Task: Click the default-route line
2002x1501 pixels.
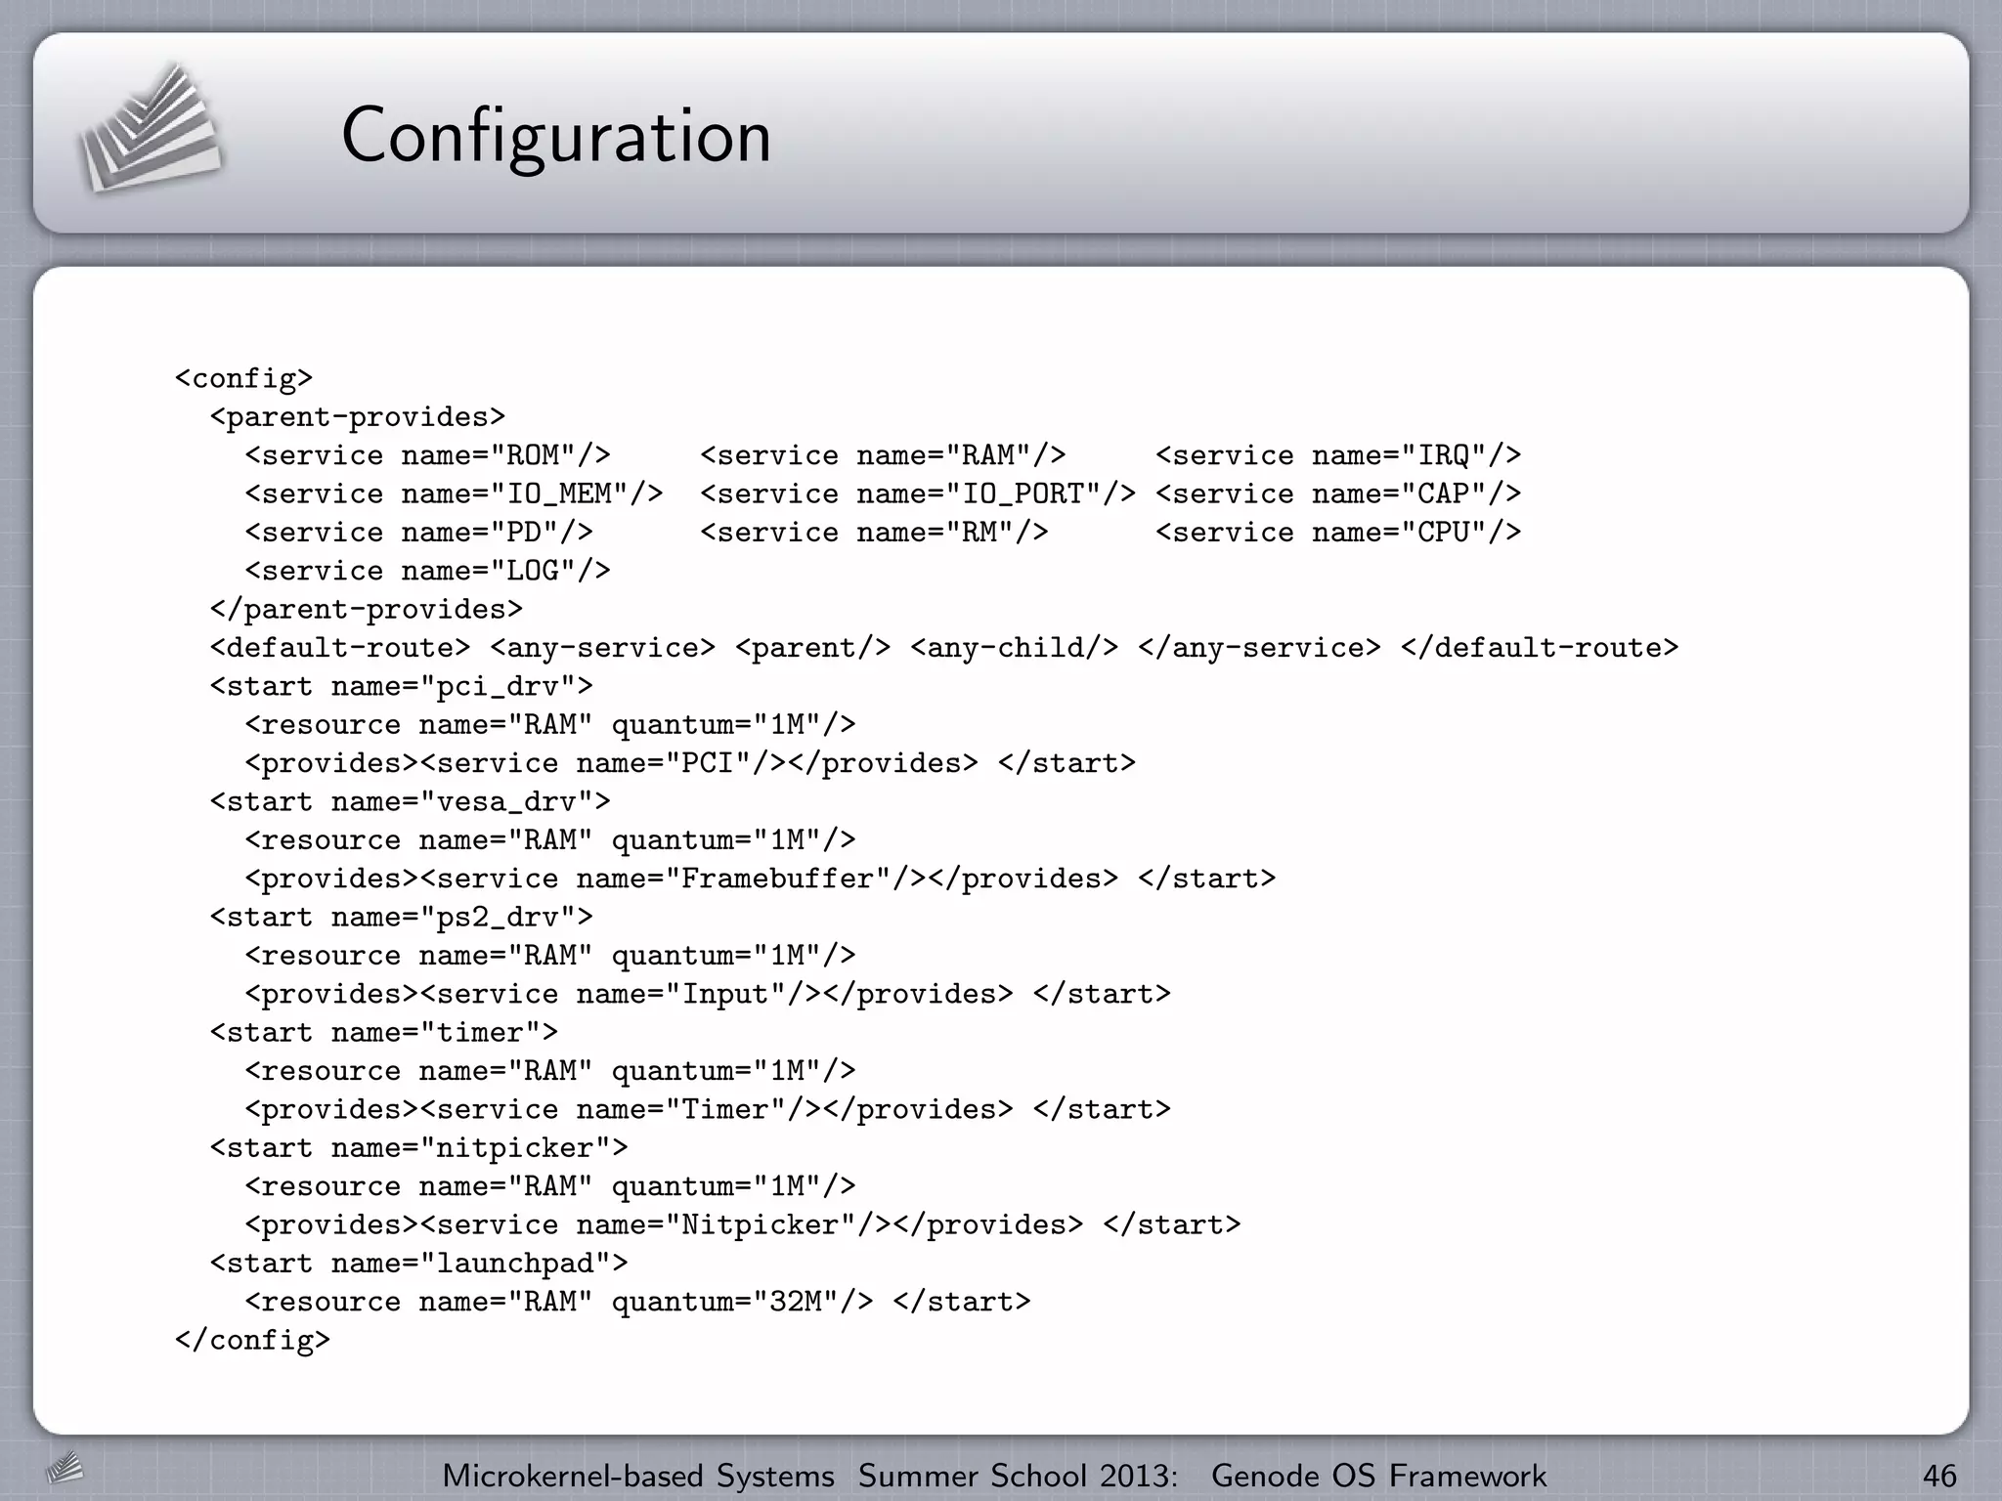Action: [943, 648]
